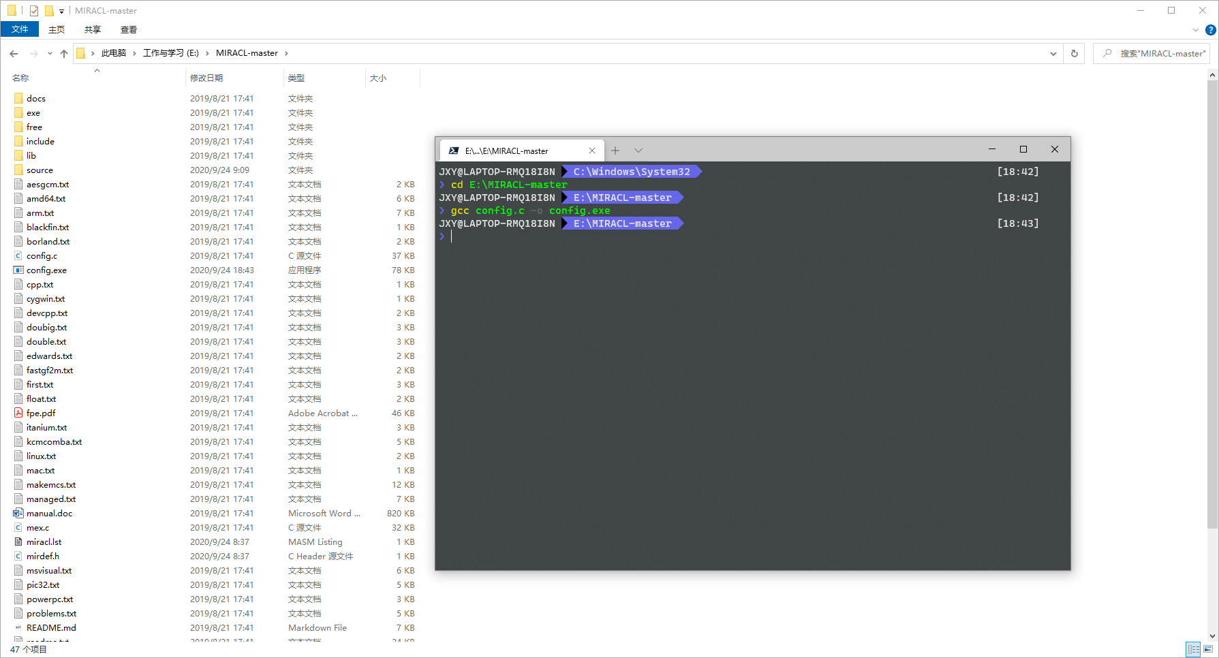1219x658 pixels.
Task: Open the quick access toolbar customize dropdown
Action: click(x=60, y=11)
